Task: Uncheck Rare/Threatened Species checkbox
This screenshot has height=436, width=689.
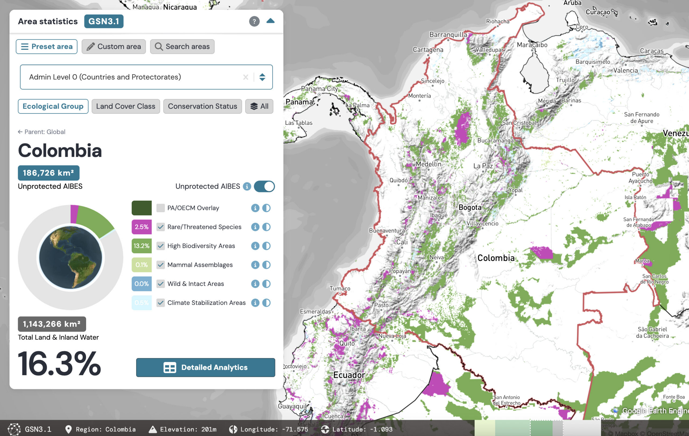Action: 160,227
